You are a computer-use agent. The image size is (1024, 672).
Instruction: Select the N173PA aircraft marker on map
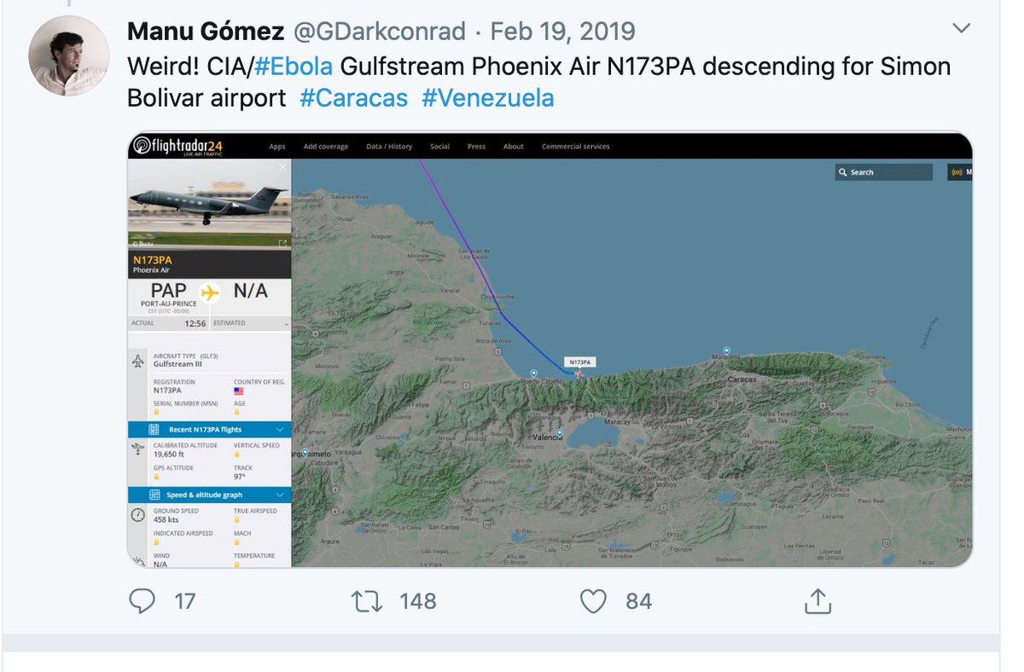579,374
